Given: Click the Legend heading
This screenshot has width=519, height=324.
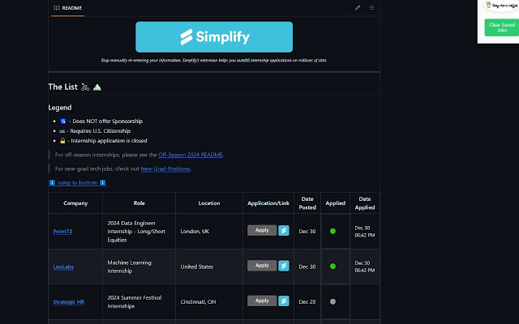Looking at the screenshot, I should (x=60, y=108).
